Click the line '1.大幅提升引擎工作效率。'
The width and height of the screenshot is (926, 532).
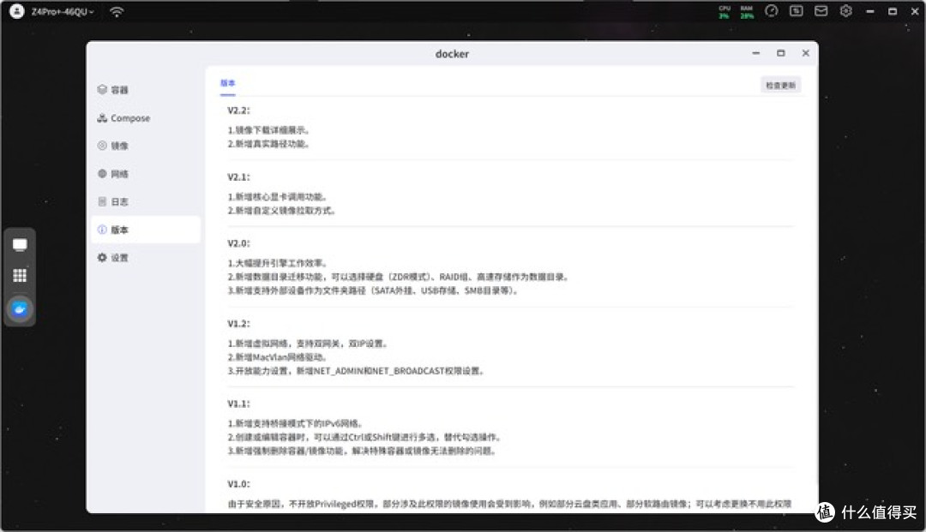tap(278, 263)
